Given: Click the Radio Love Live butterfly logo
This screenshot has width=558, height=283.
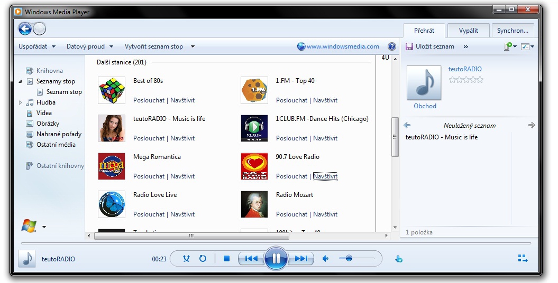Looking at the screenshot, I should pos(112,204).
